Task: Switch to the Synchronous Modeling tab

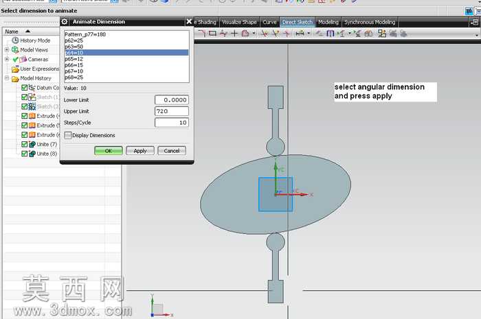Action: pos(370,23)
